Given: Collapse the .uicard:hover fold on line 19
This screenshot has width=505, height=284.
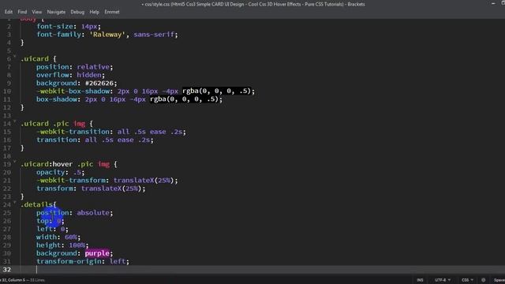Looking at the screenshot, I should coord(15,162).
